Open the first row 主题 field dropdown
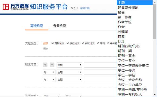The image size is (157, 97). (x=70, y=65)
